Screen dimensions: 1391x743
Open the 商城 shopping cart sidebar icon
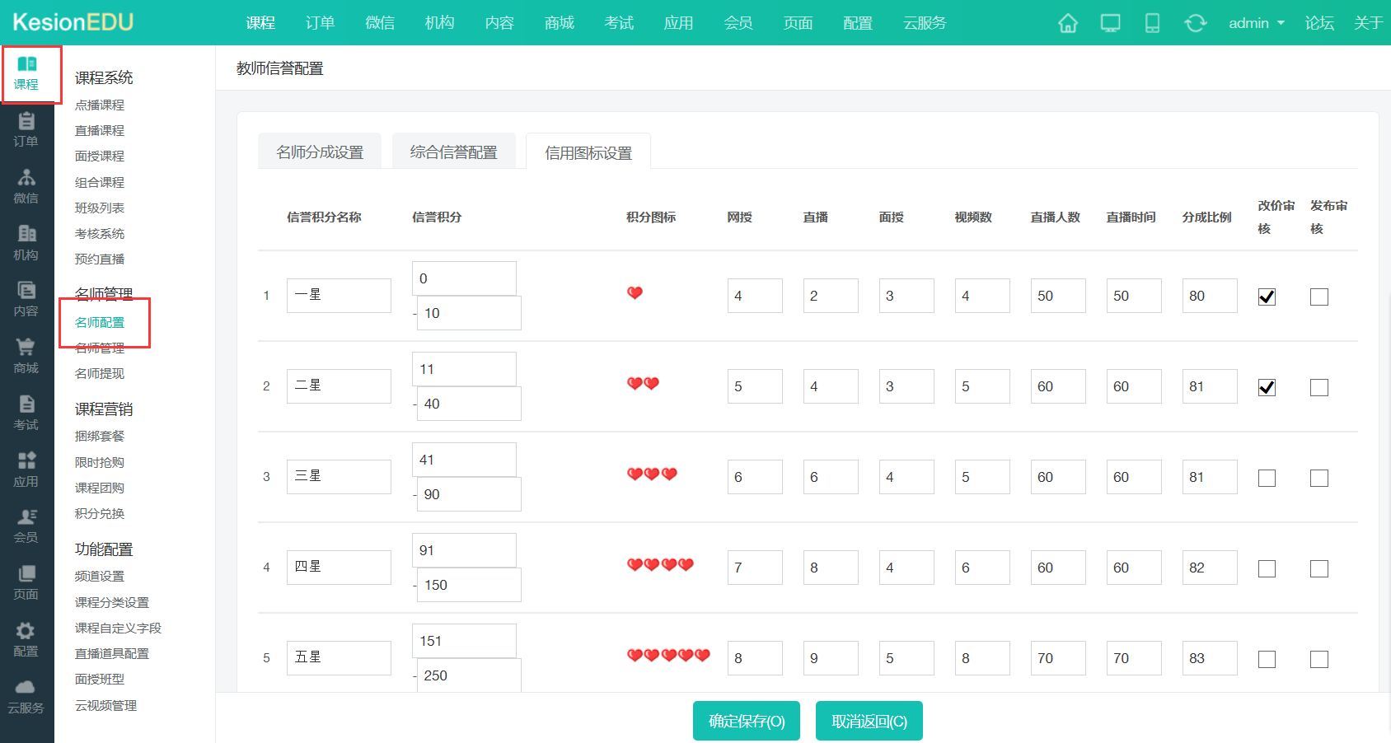point(26,356)
